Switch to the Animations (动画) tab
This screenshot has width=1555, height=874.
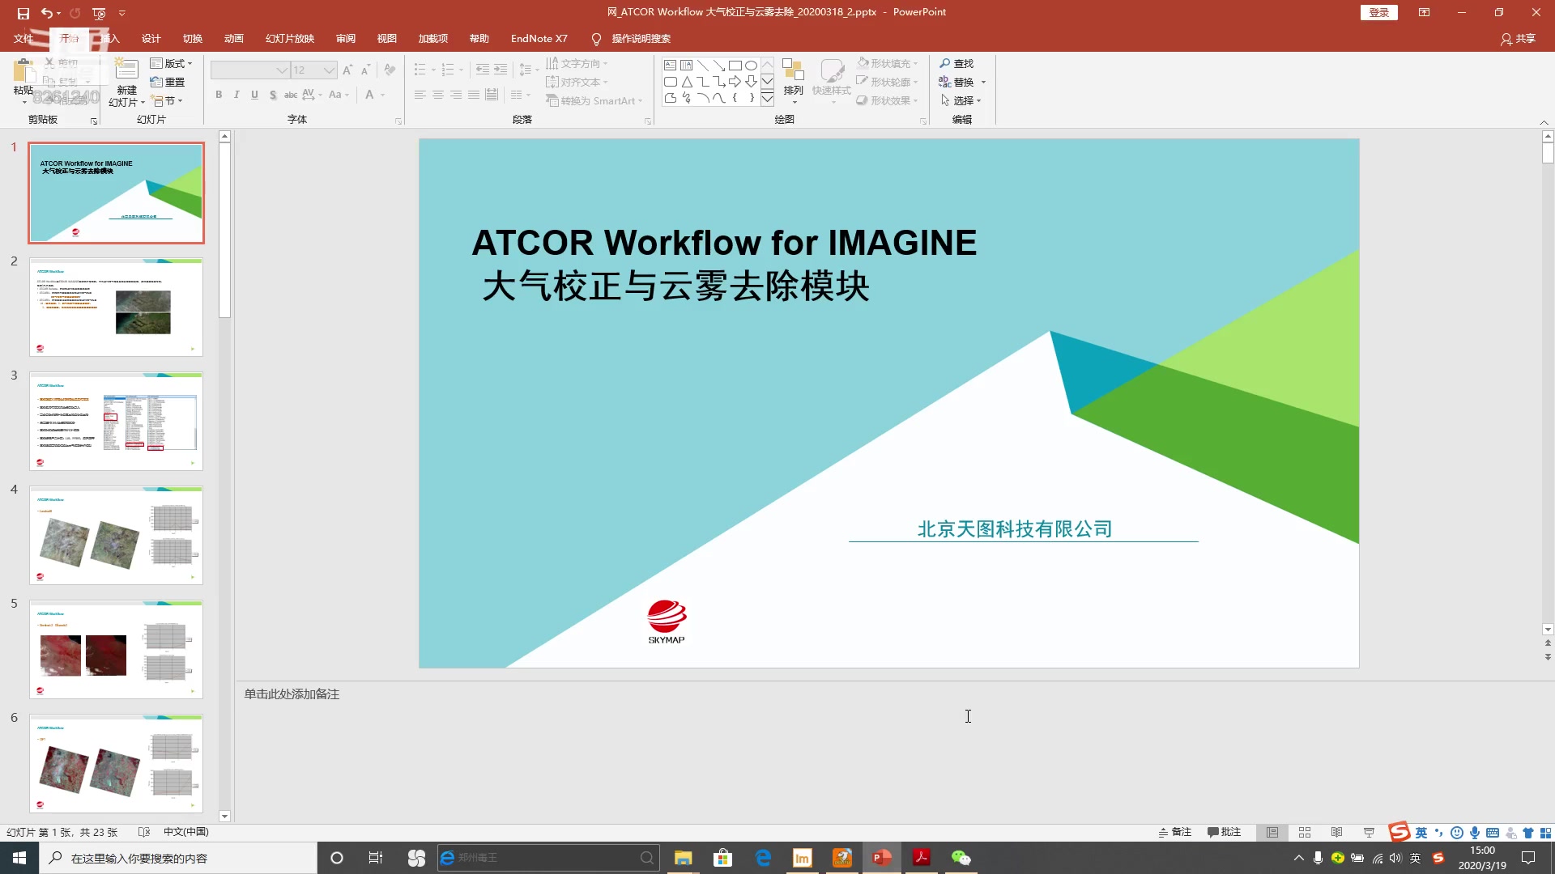click(x=234, y=38)
